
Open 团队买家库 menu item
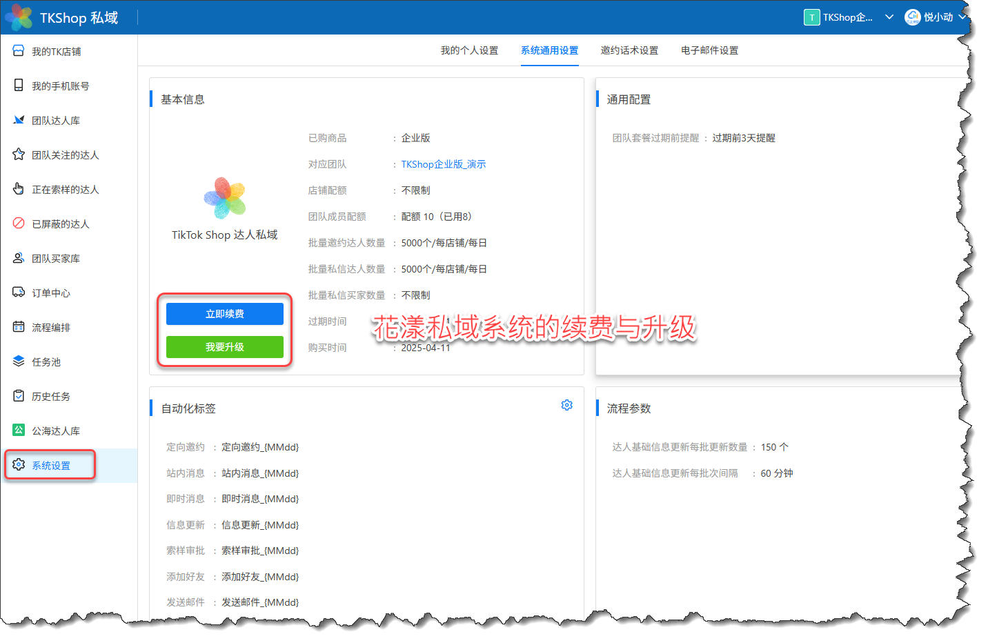69,259
